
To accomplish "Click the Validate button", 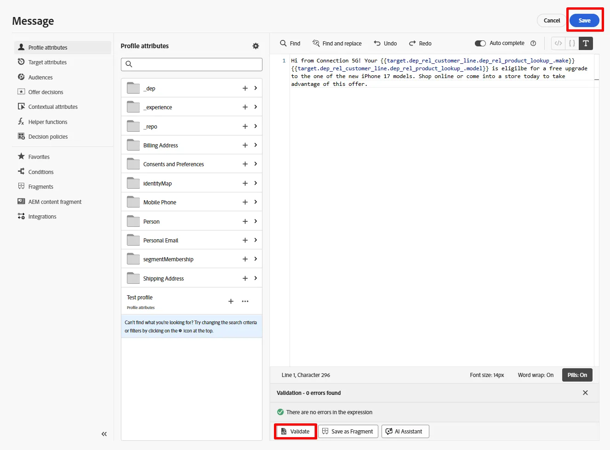I will coord(295,431).
